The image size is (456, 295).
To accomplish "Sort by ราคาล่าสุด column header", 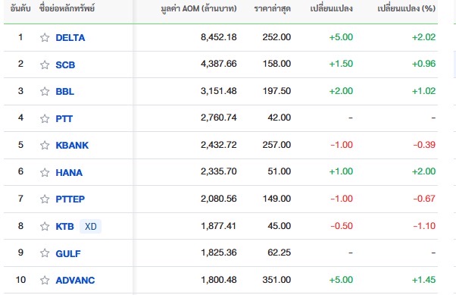I will point(272,8).
